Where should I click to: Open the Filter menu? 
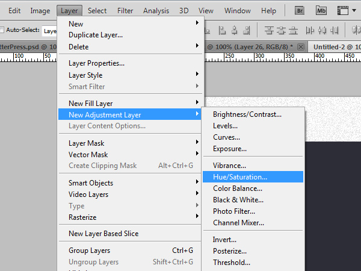[x=125, y=11]
